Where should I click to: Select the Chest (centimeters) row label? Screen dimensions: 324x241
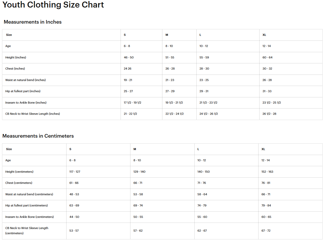coord(19,183)
